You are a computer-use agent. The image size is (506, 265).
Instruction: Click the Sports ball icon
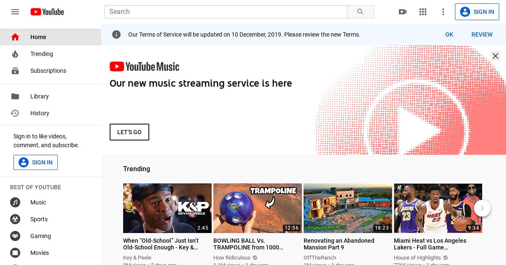coord(15,219)
